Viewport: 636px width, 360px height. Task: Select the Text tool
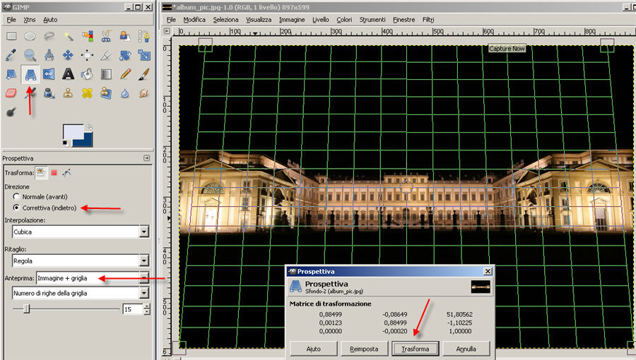[69, 73]
